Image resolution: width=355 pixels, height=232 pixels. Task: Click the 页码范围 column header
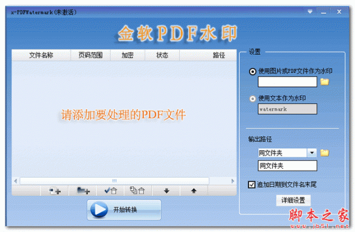[x=91, y=55]
